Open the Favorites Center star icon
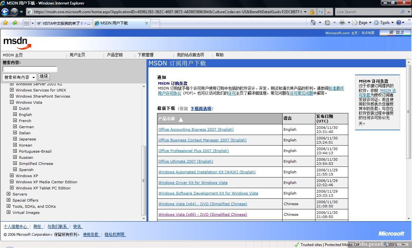Viewport: 412px width, 248px height. (5, 23)
